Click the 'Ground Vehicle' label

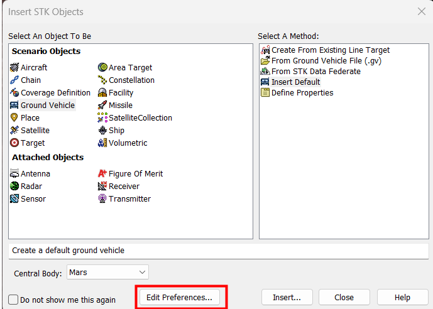coord(48,105)
